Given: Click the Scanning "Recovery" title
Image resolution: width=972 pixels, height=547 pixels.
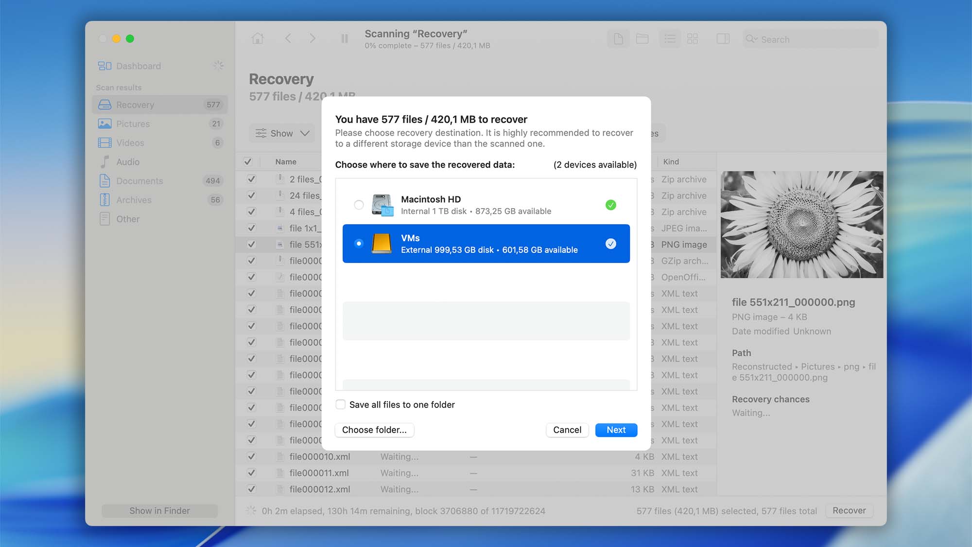Looking at the screenshot, I should pyautogui.click(x=416, y=34).
